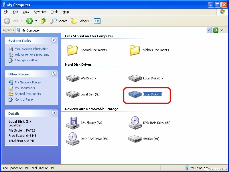The width and height of the screenshot is (229, 172).
Task: Click the Total Size: 648 MB detail
Action: 21,141
